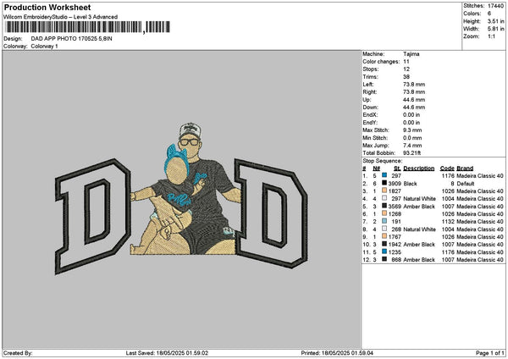Click the Stops value '12'
Screen dimensions: 508x359
pyautogui.click(x=406, y=69)
